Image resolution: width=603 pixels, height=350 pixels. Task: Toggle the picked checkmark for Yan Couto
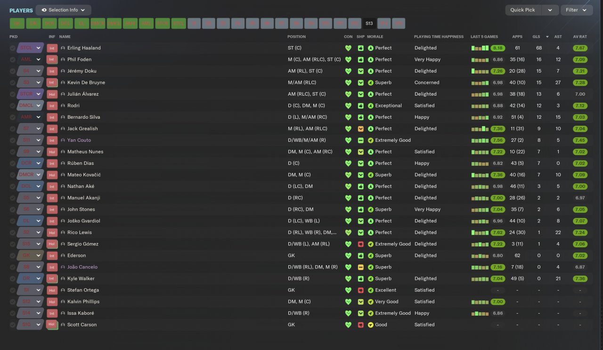[x=12, y=140]
